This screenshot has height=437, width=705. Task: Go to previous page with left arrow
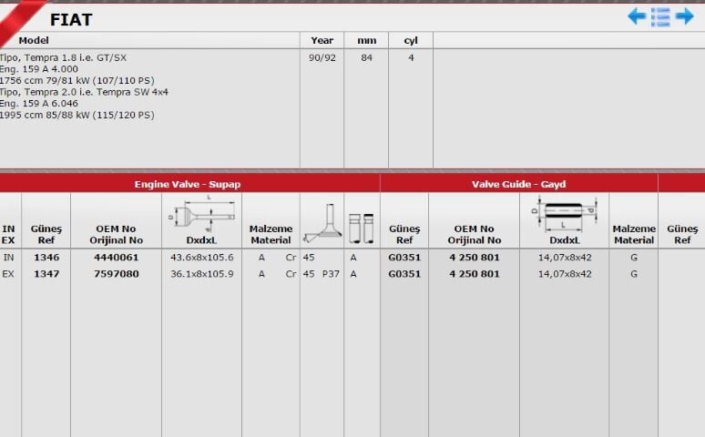(x=637, y=16)
